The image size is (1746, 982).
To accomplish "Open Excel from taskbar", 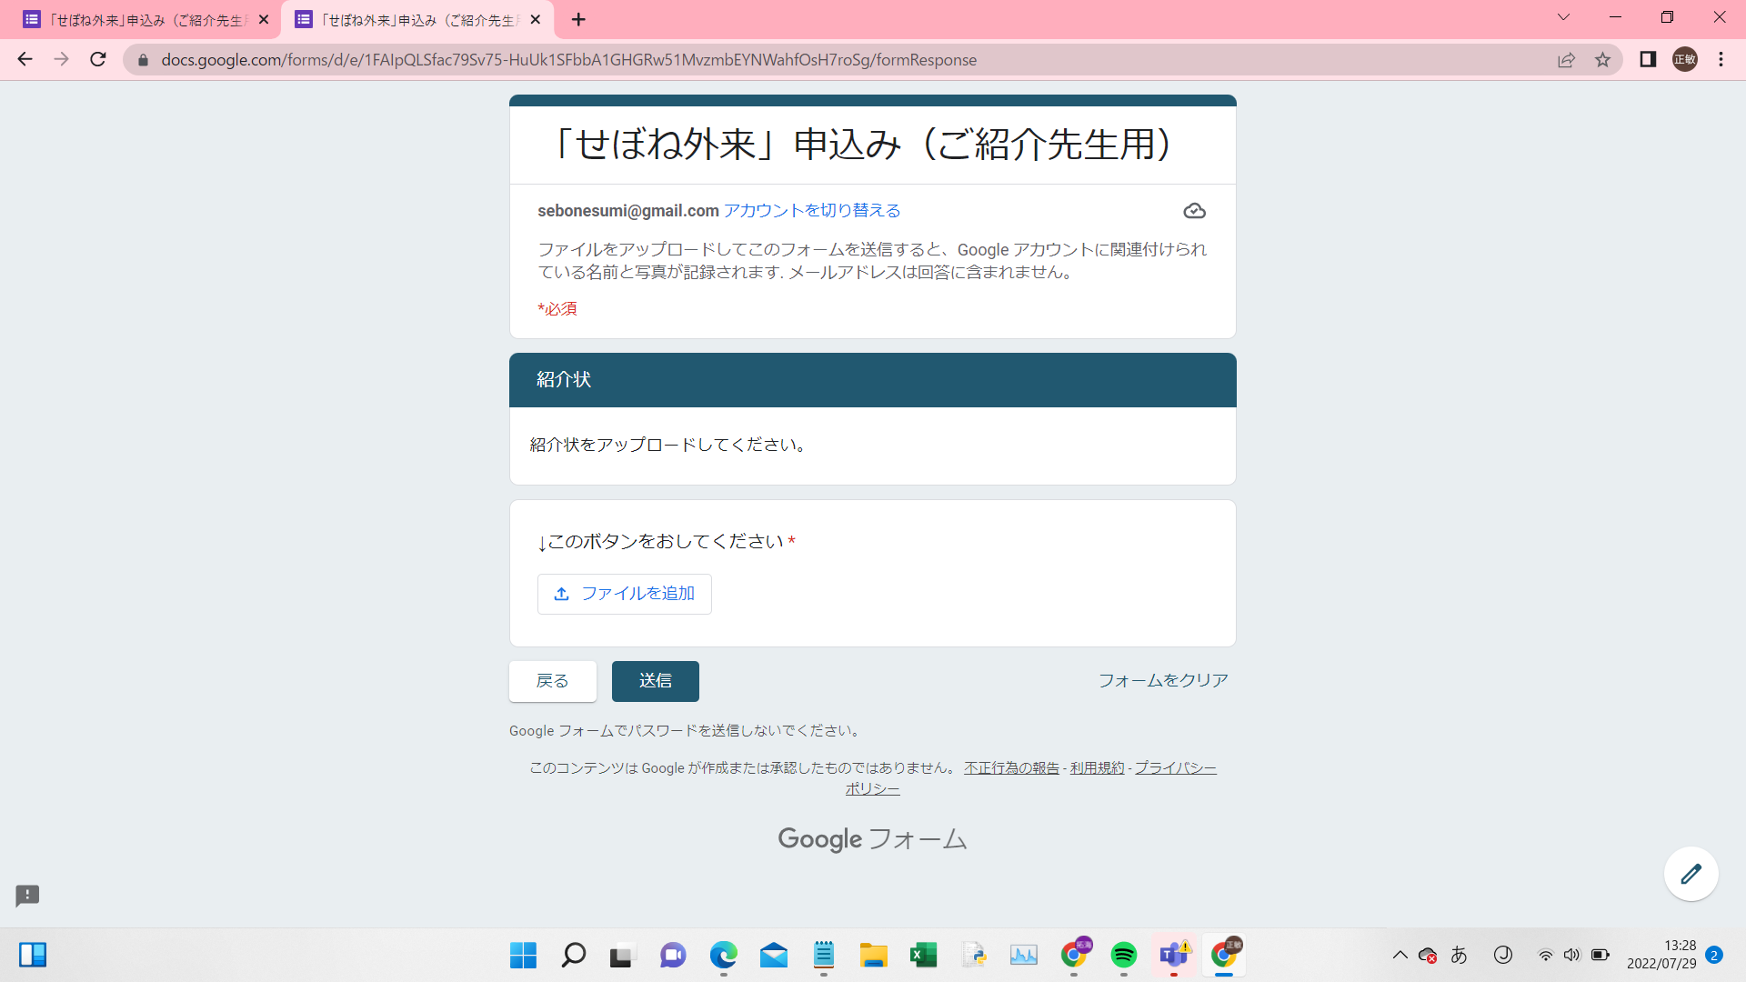I will (x=923, y=955).
